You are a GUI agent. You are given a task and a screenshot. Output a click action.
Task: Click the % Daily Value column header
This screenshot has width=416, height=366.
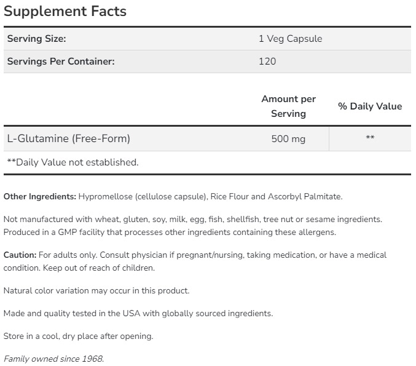[x=370, y=106]
